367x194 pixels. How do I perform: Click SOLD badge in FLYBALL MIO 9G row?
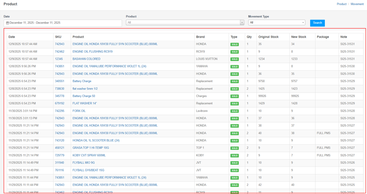(x=234, y=163)
